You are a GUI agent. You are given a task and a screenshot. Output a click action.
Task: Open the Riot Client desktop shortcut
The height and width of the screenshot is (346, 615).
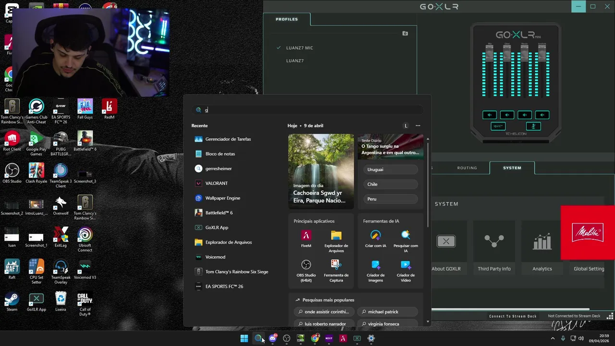(x=12, y=141)
